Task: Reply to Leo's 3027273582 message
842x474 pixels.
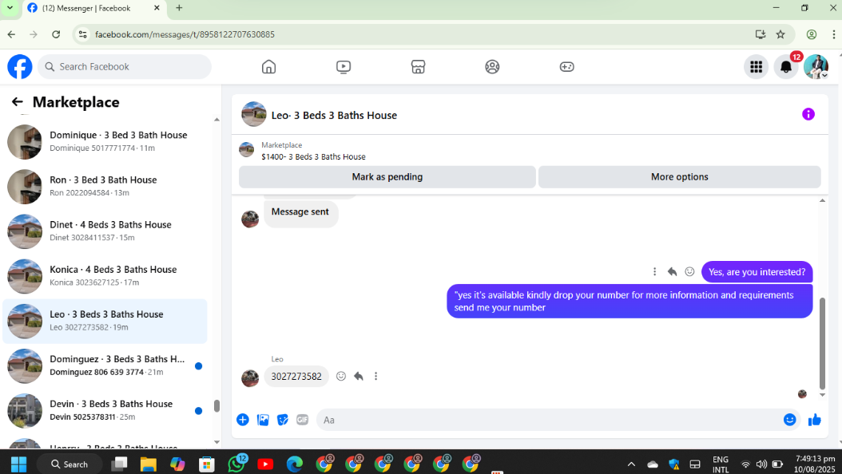Action: click(359, 377)
